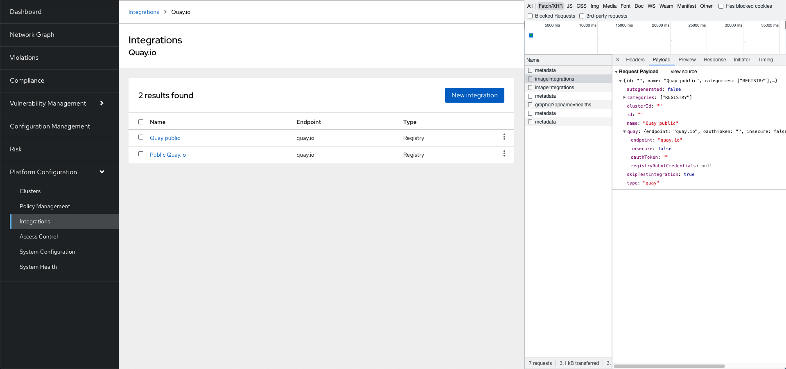Select Integrations item in sidebar
The width and height of the screenshot is (786, 369).
coord(64,221)
